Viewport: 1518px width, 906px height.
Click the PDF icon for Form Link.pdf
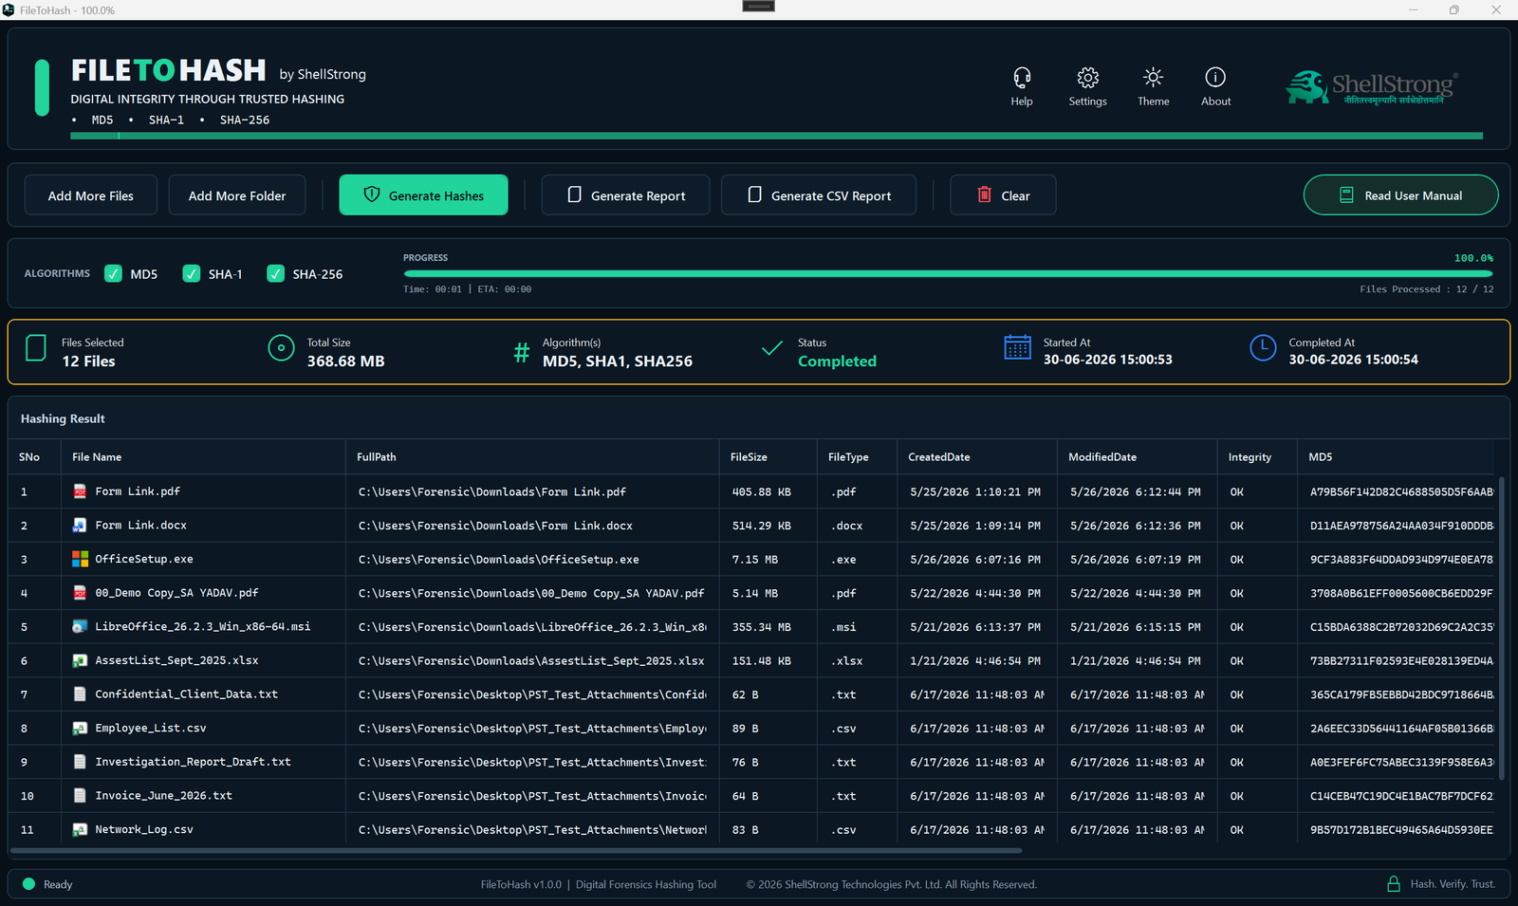pos(81,491)
